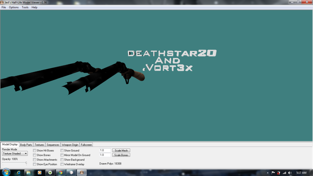Click the green circle taskbar app

(x=50, y=173)
